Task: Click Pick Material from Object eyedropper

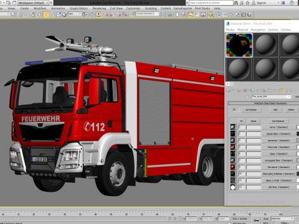Action: tap(248, 96)
